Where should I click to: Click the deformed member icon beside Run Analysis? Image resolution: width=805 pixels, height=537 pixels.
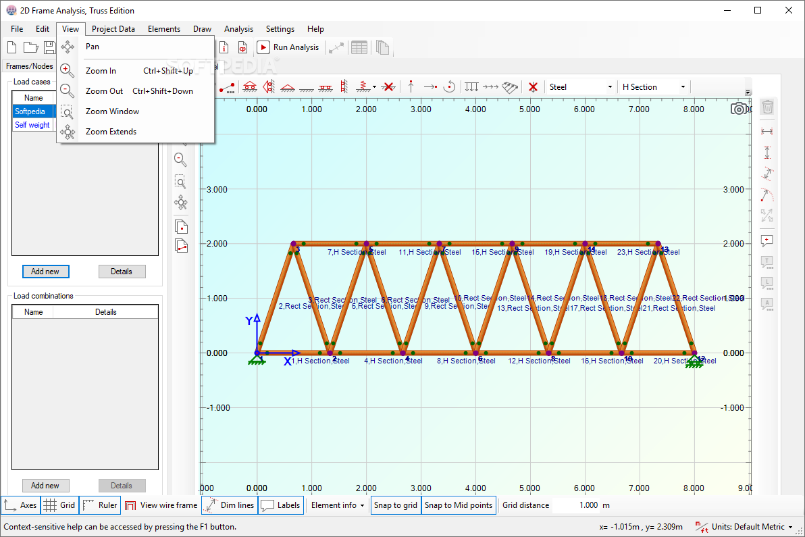(x=336, y=48)
